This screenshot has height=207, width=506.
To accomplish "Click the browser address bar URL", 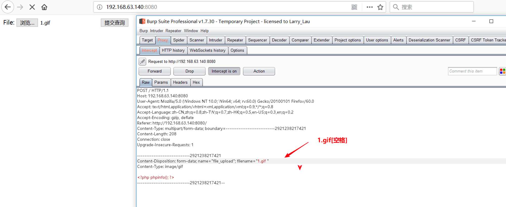I will (x=132, y=7).
